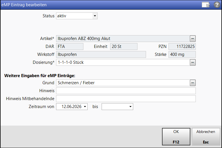Click the PZN field 11722825

pos(182,46)
